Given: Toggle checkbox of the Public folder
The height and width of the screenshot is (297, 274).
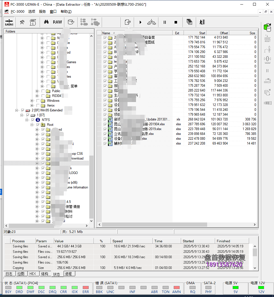Looking at the screenshot, I should click(x=43, y=91).
